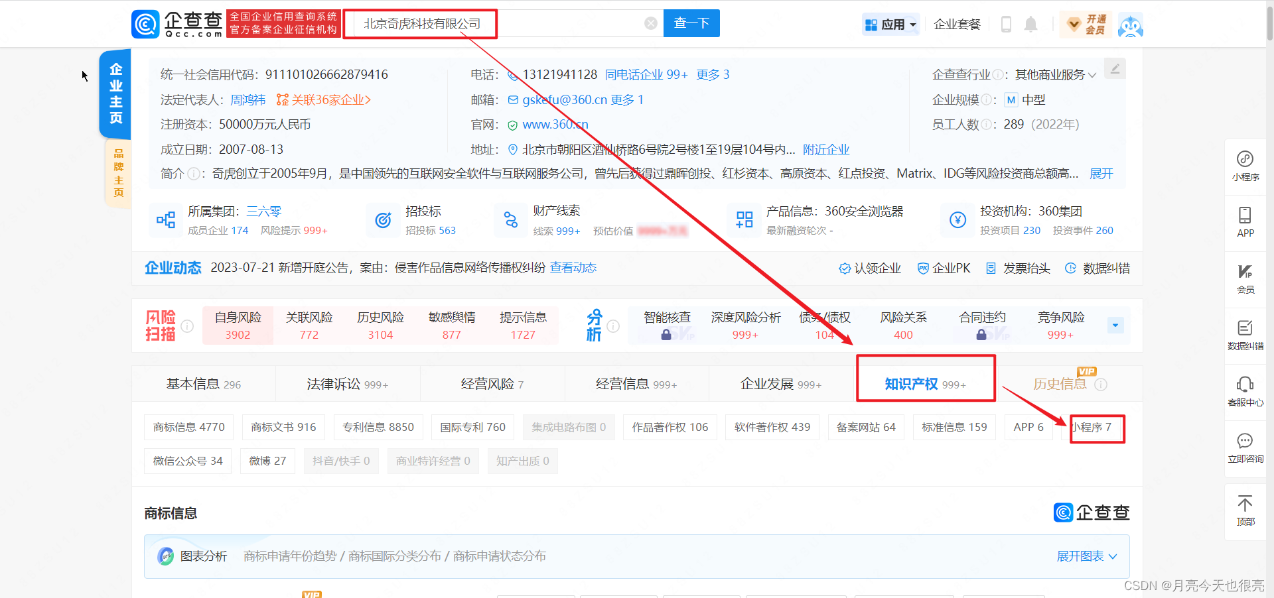Open 小程序 in right sidebar
Viewport: 1274px width, 598px height.
pos(1245,166)
